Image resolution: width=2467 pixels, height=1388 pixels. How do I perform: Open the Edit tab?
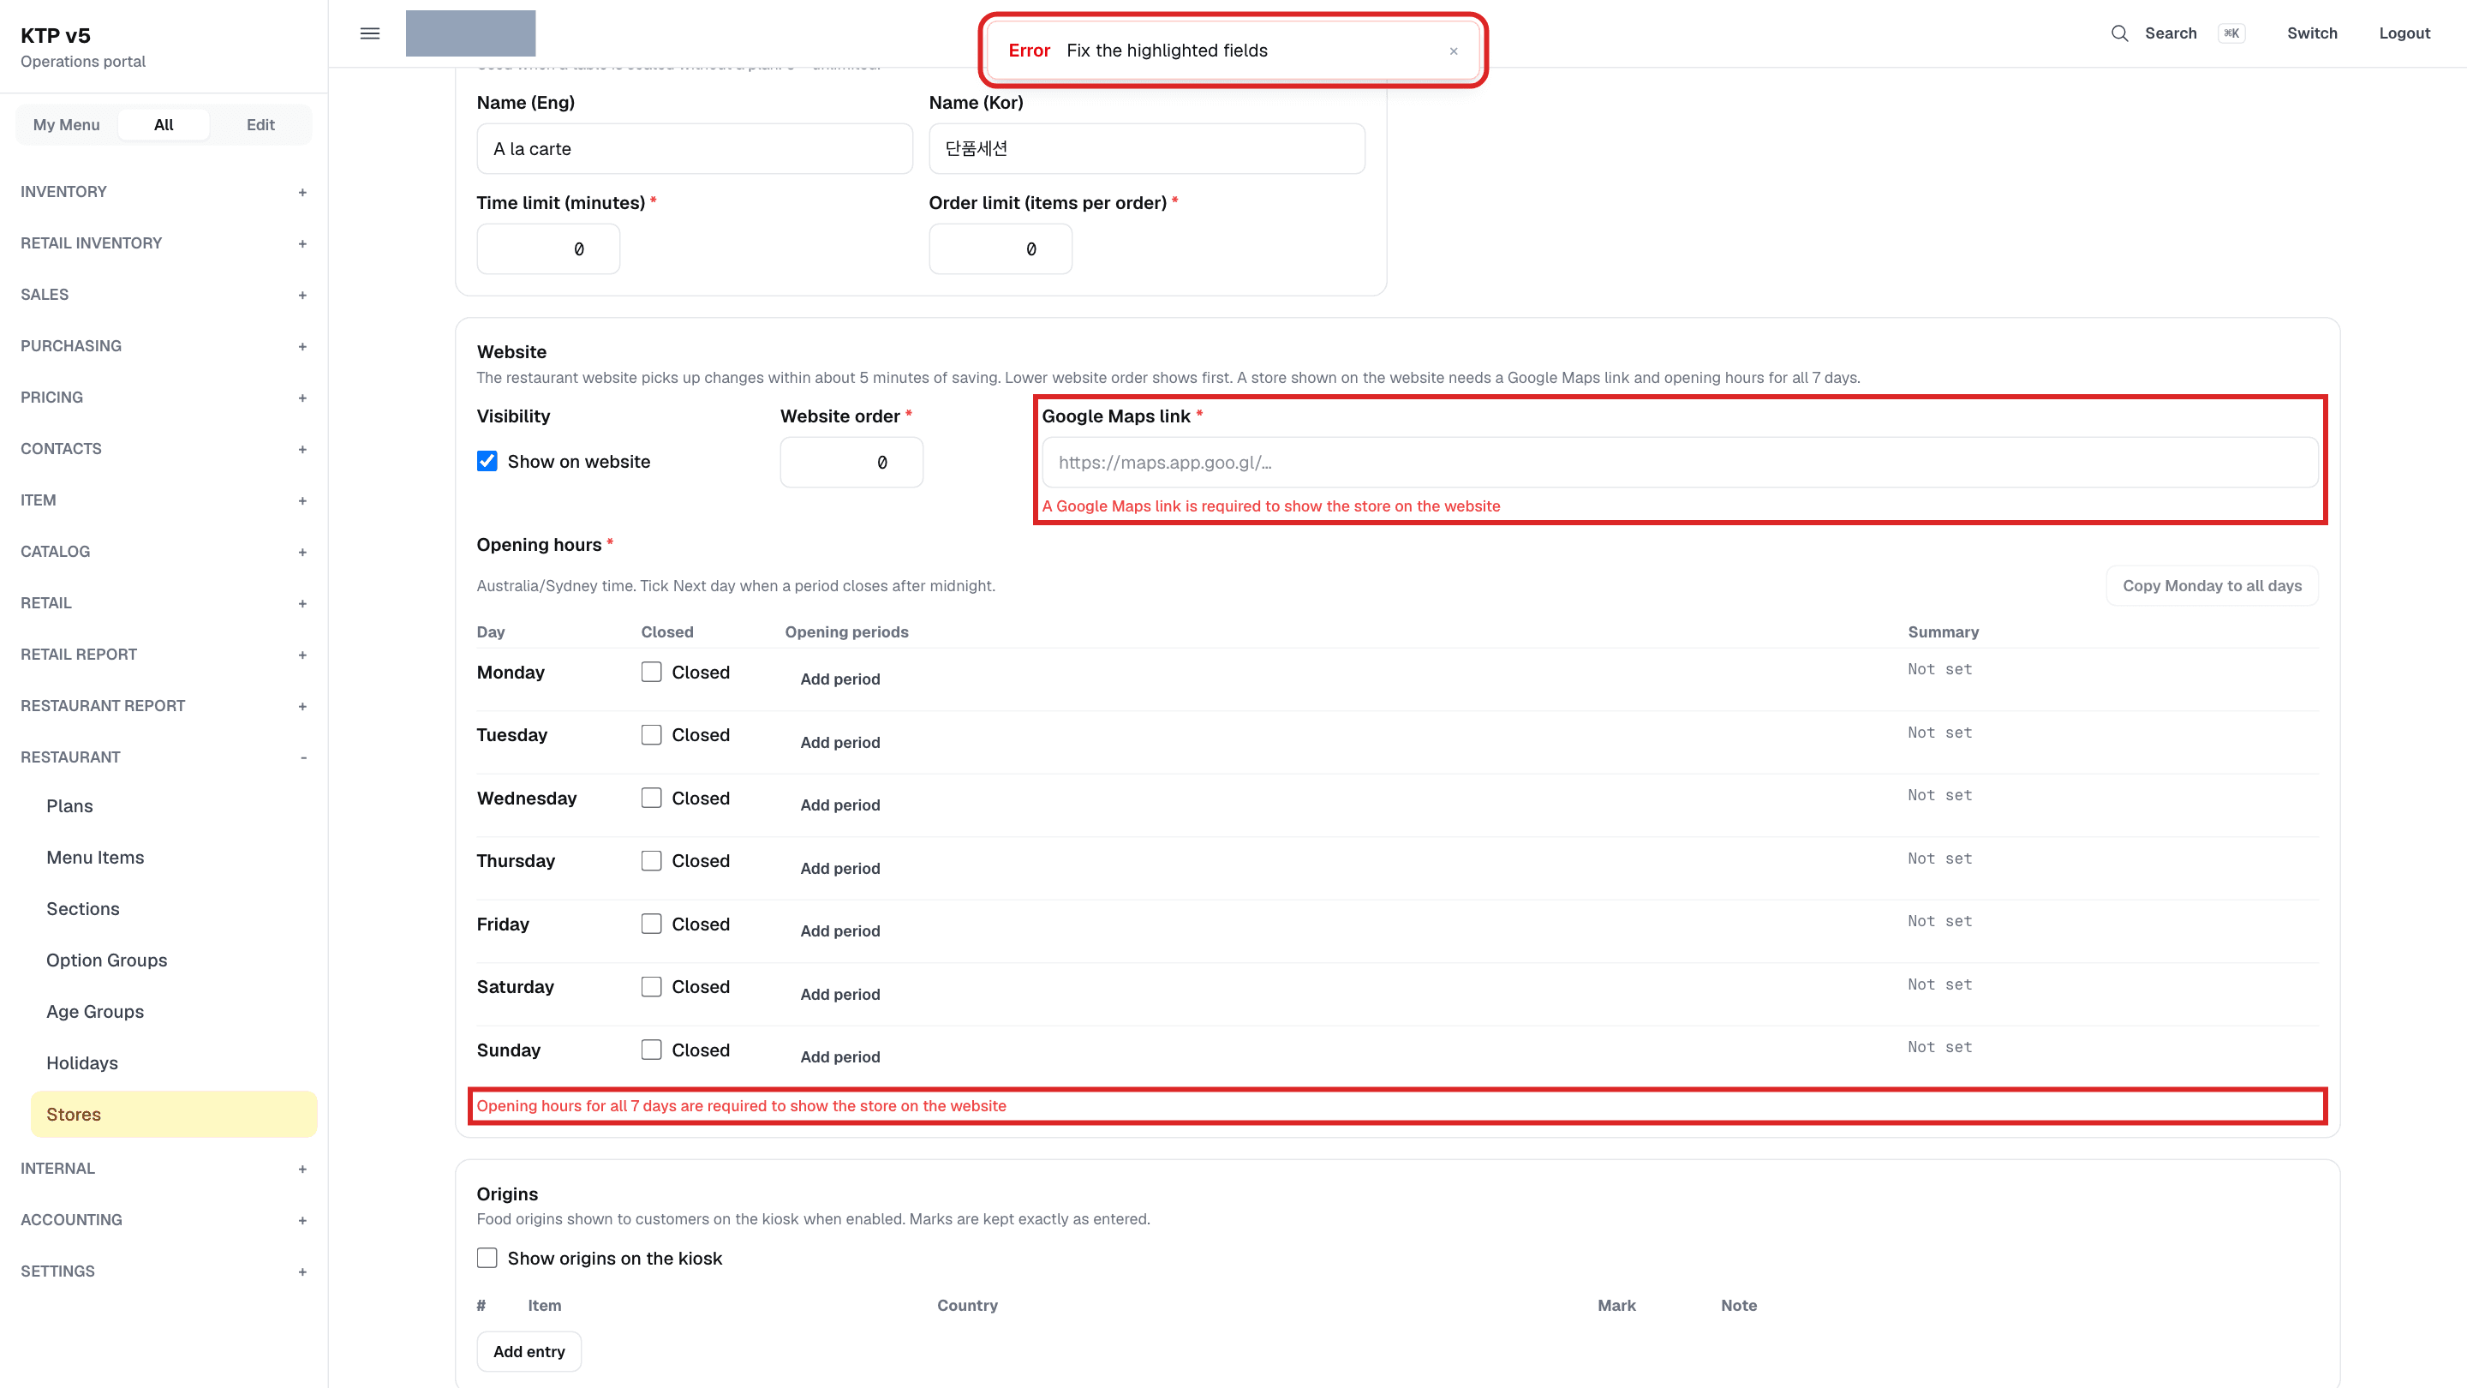pos(260,124)
